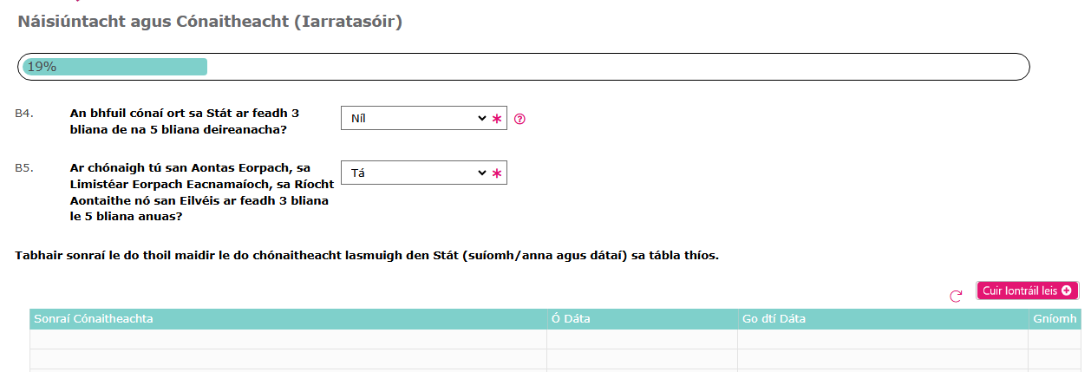Click second row's Sonraí Cónaitheachta cell
Viewport: 1091px width, 372px height.
(x=286, y=359)
